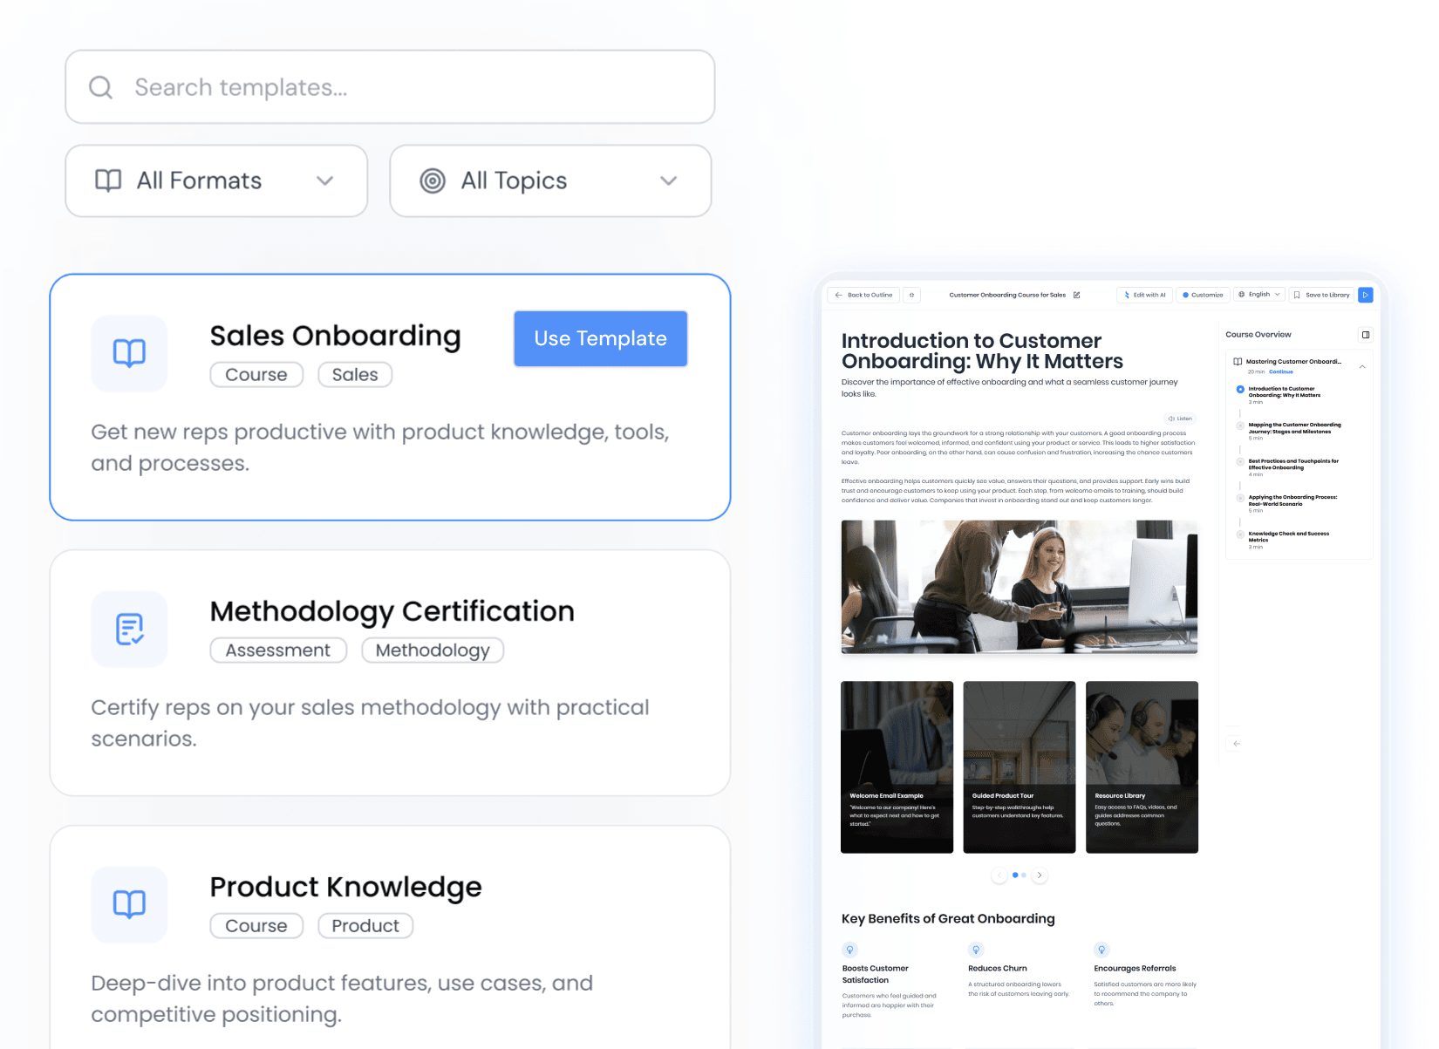Image resolution: width=1439 pixels, height=1049 pixels.
Task: Click next arrow in the image carousel
Action: [x=1040, y=875]
